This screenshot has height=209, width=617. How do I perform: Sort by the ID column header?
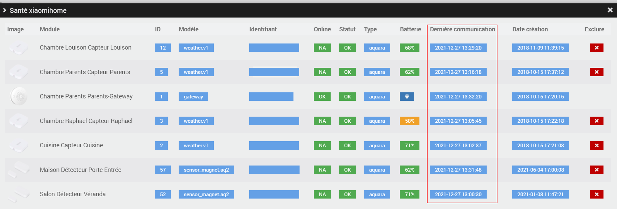158,29
